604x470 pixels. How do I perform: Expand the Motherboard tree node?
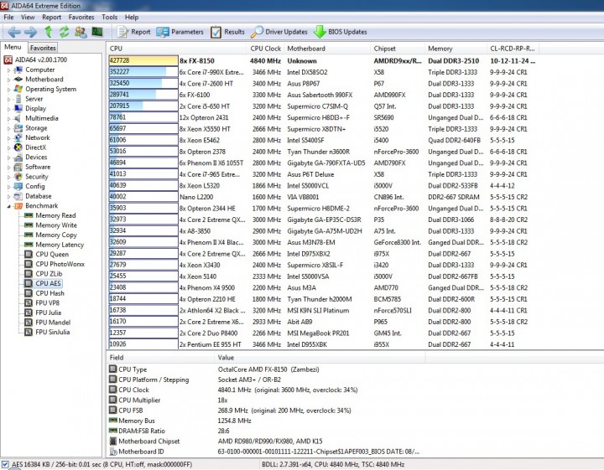coord(9,80)
